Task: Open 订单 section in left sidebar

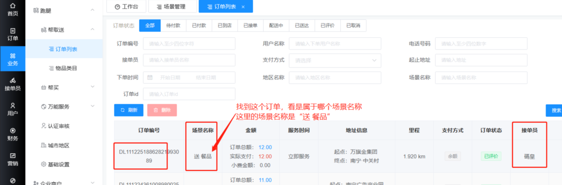Action: (13, 34)
